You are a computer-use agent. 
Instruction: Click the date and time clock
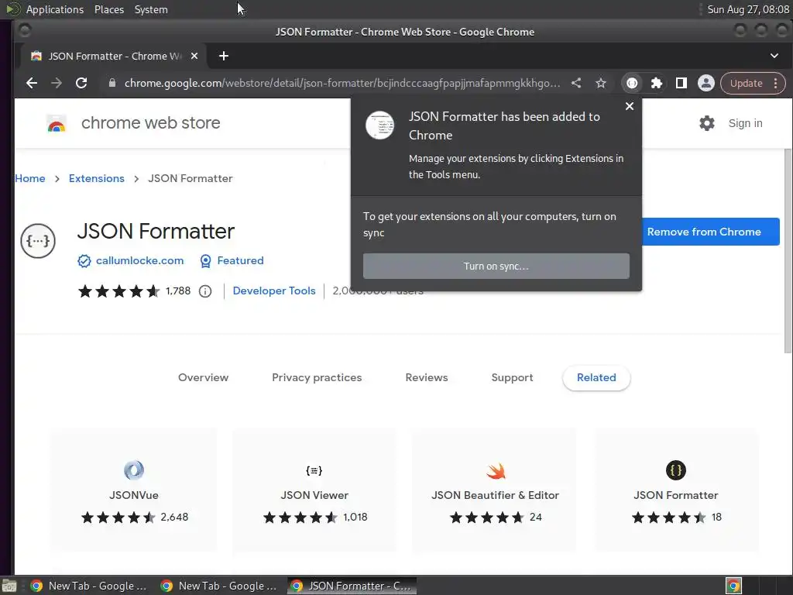[x=747, y=9]
